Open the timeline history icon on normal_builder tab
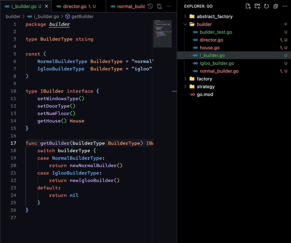This screenshot has width=291, height=243. tap(150, 6)
